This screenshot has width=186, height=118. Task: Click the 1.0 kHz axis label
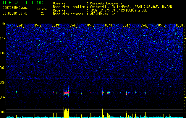(2, 53)
